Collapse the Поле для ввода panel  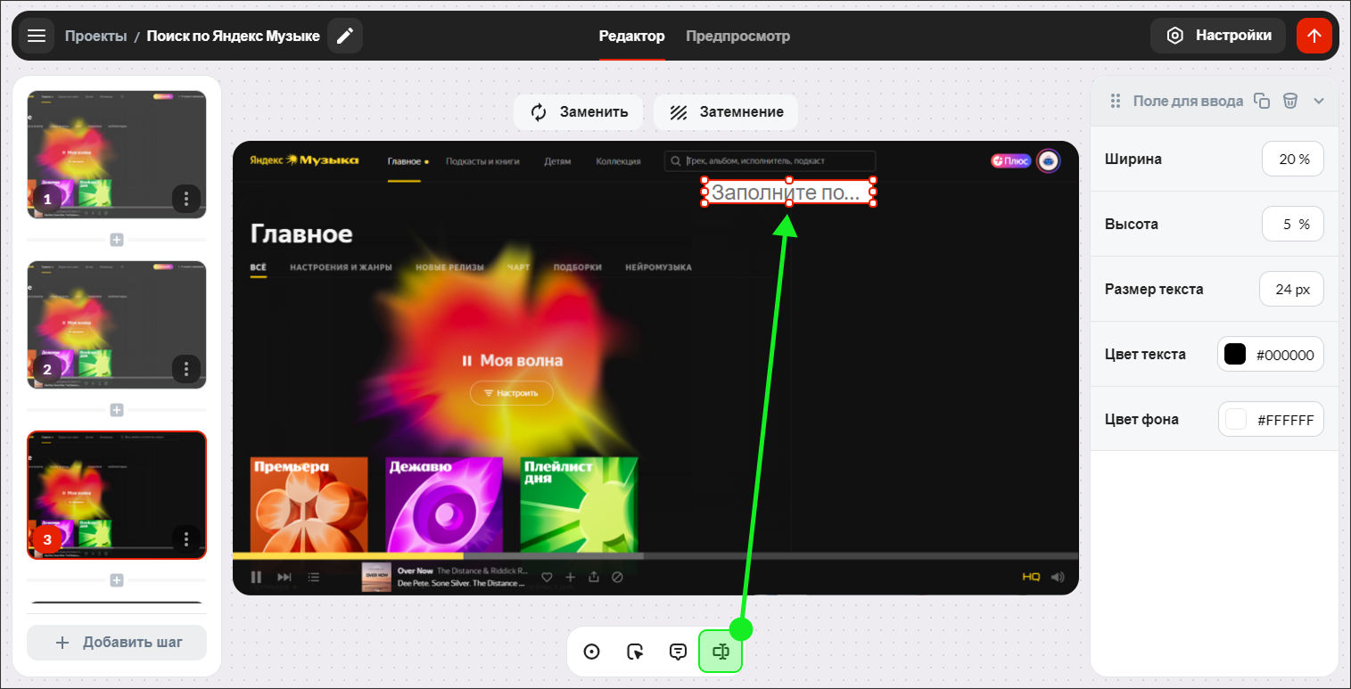[1319, 101]
